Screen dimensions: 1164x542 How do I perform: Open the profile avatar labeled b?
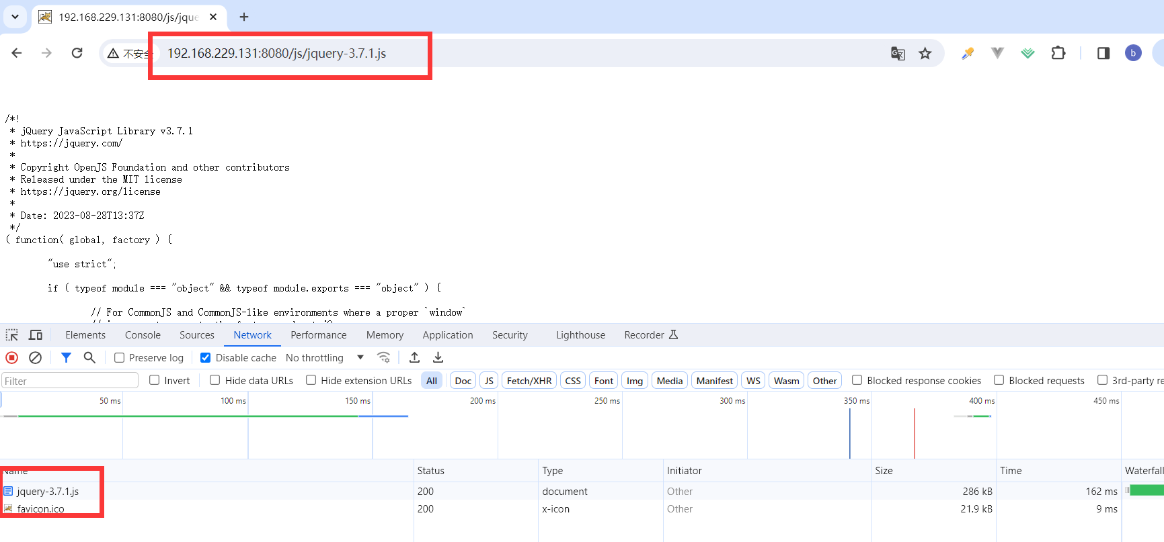[x=1133, y=53]
